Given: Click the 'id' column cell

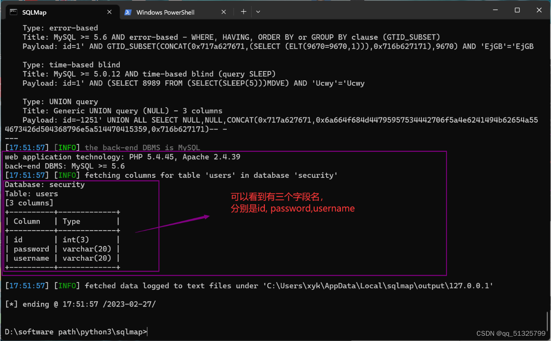Looking at the screenshot, I should 18,240.
